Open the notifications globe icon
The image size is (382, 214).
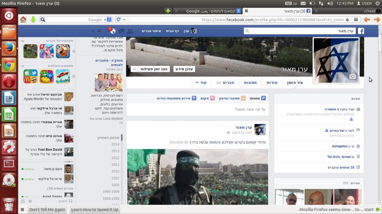click(112, 31)
